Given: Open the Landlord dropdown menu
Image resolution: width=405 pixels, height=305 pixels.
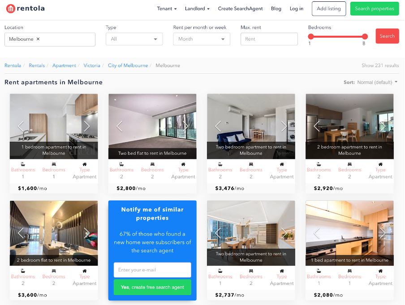Looking at the screenshot, I should (x=197, y=8).
